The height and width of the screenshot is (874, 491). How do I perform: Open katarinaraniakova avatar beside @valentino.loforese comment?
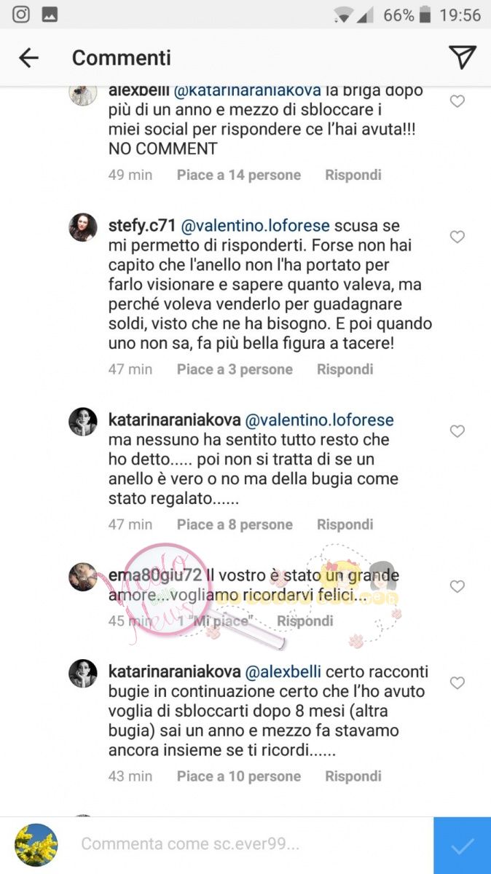pos(83,422)
